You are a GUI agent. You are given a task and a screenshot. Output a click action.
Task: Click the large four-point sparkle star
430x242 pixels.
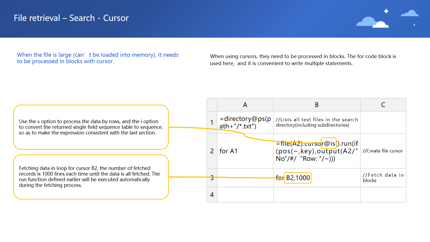pos(386,11)
